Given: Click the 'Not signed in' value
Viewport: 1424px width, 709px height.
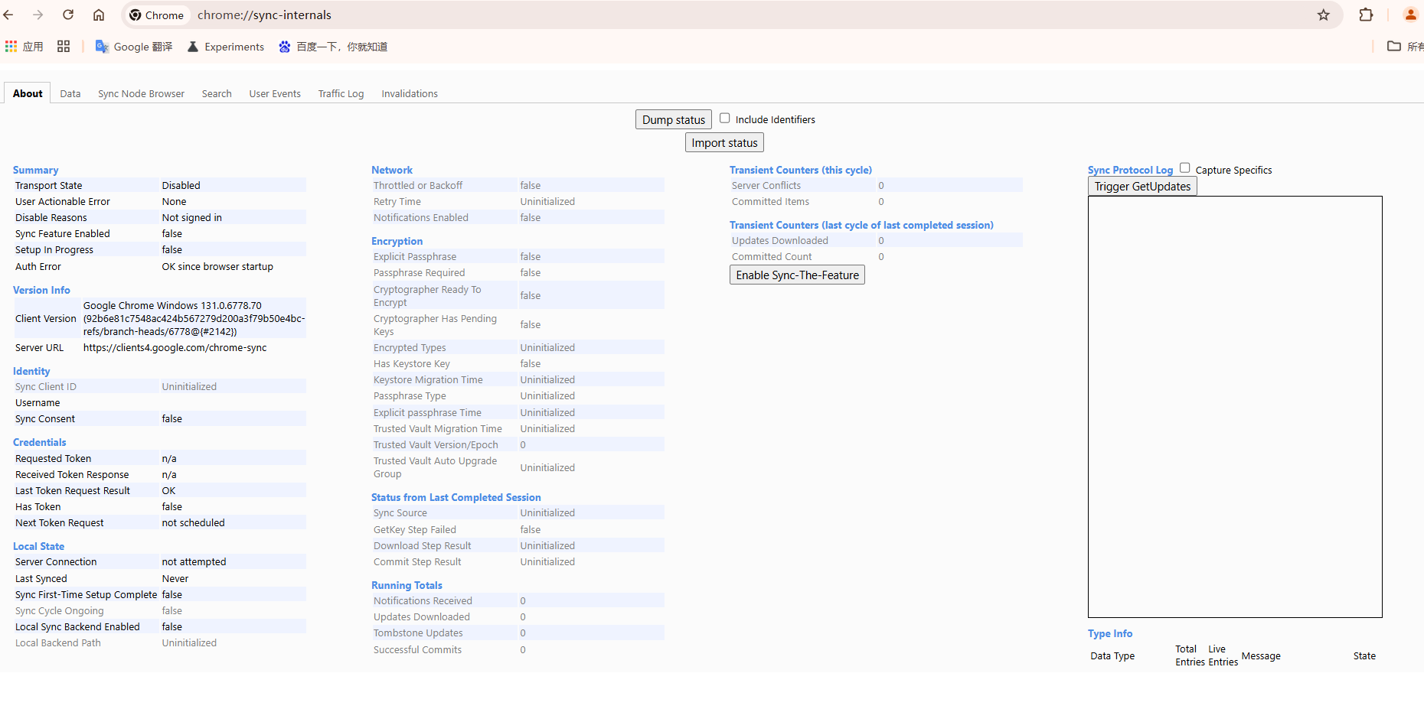Looking at the screenshot, I should [191, 217].
